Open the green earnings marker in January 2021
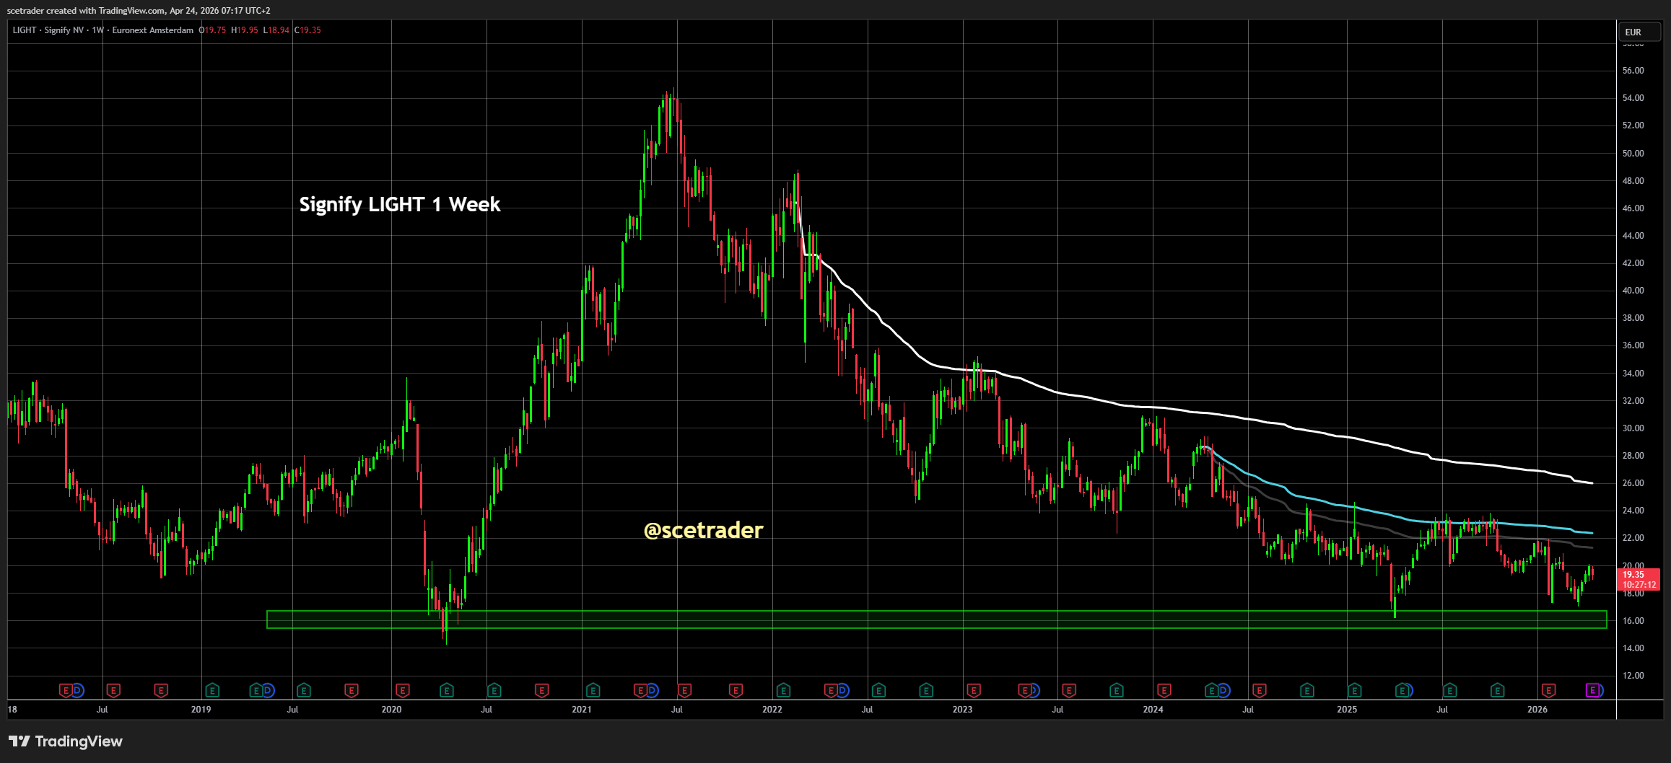Viewport: 1671px width, 763px height. (593, 691)
